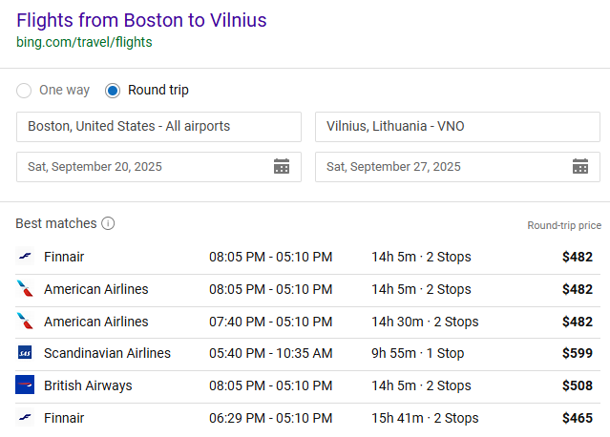
Task: Edit the Boston origin airport field
Action: coord(158,127)
